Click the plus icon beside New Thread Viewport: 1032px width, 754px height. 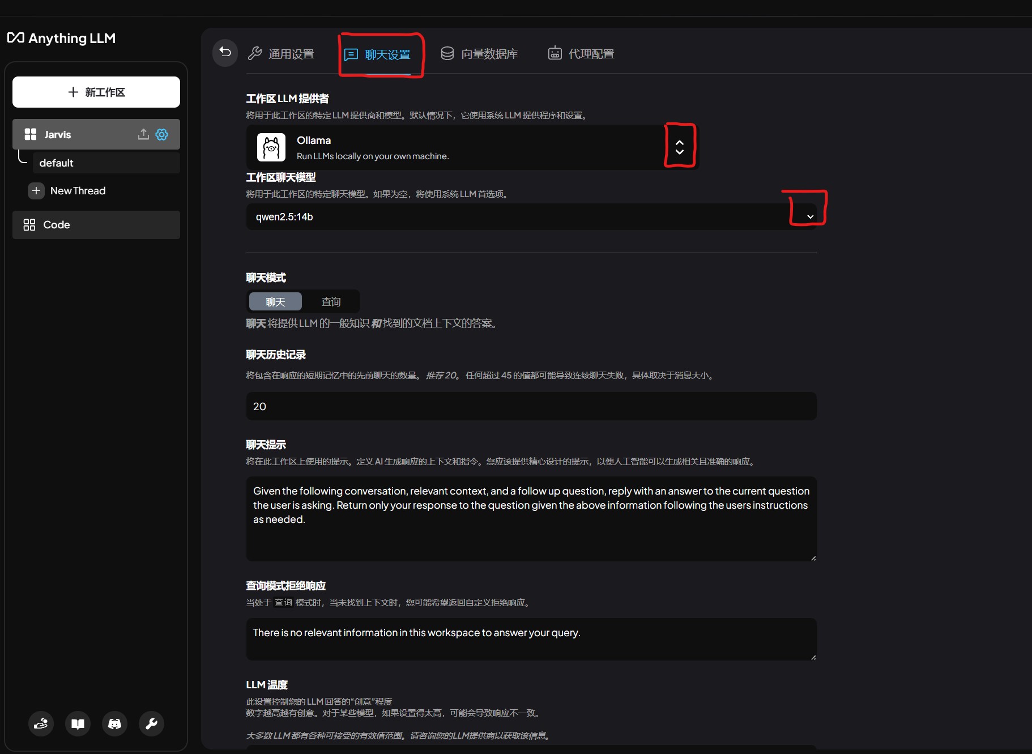point(36,191)
